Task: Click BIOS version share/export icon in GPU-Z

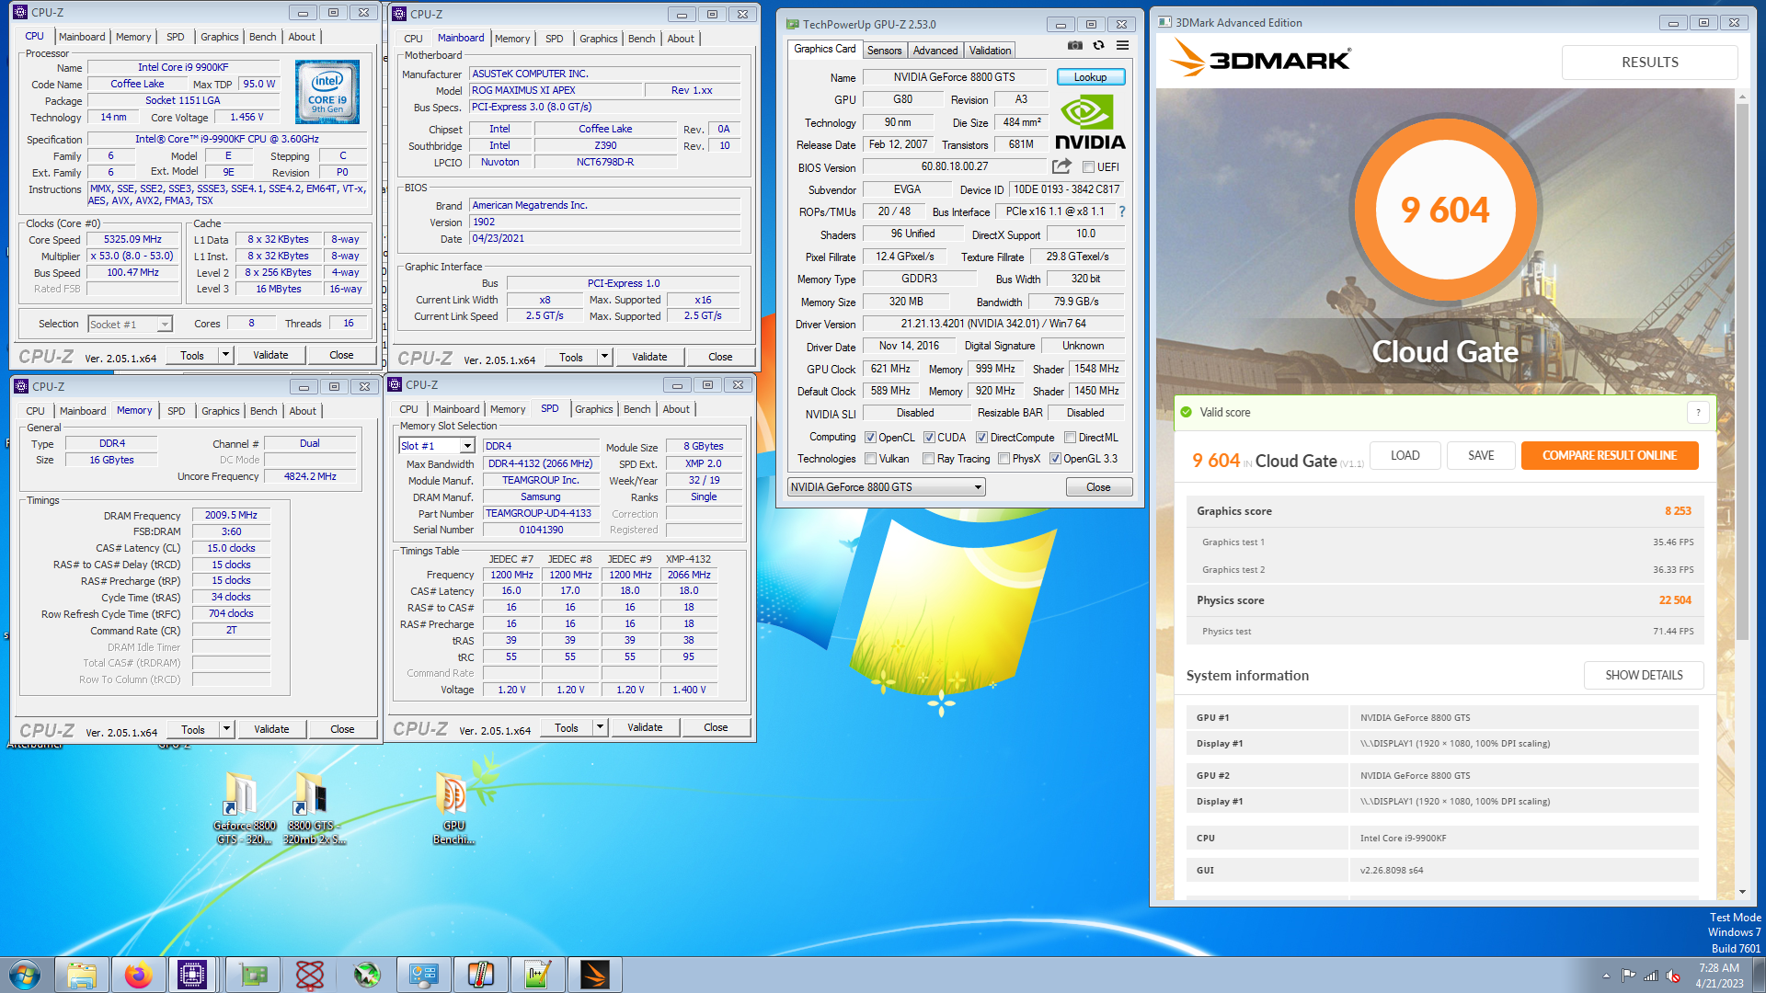Action: click(x=1061, y=166)
